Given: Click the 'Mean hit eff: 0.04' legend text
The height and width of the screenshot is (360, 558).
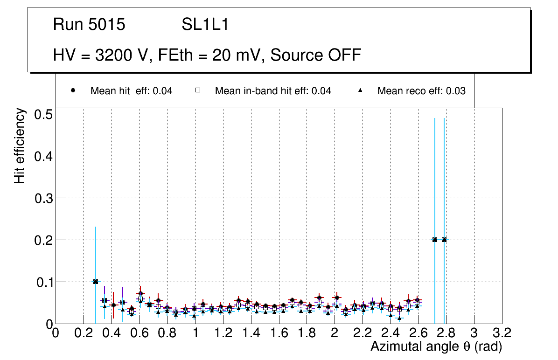Looking at the screenshot, I should coord(131,91).
